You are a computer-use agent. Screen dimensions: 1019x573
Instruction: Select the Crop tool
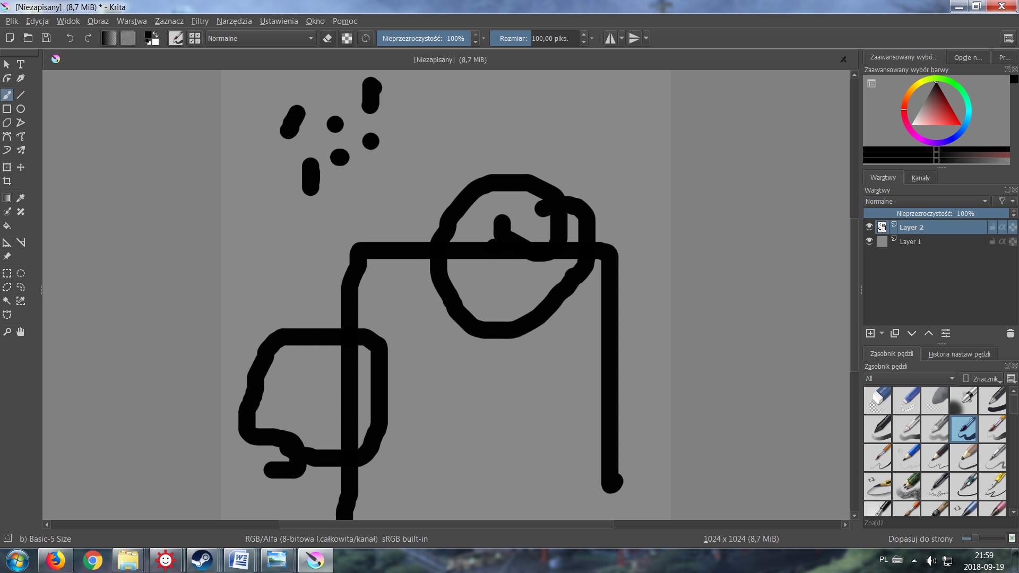point(7,181)
